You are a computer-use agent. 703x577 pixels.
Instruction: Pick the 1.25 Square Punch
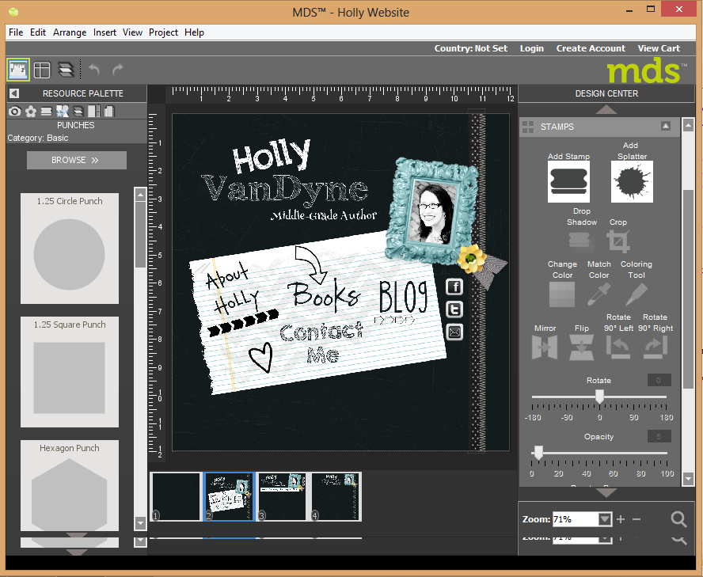(70, 372)
